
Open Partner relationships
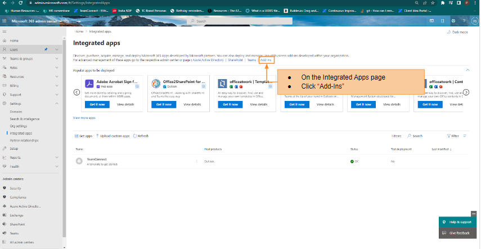(x=24, y=140)
